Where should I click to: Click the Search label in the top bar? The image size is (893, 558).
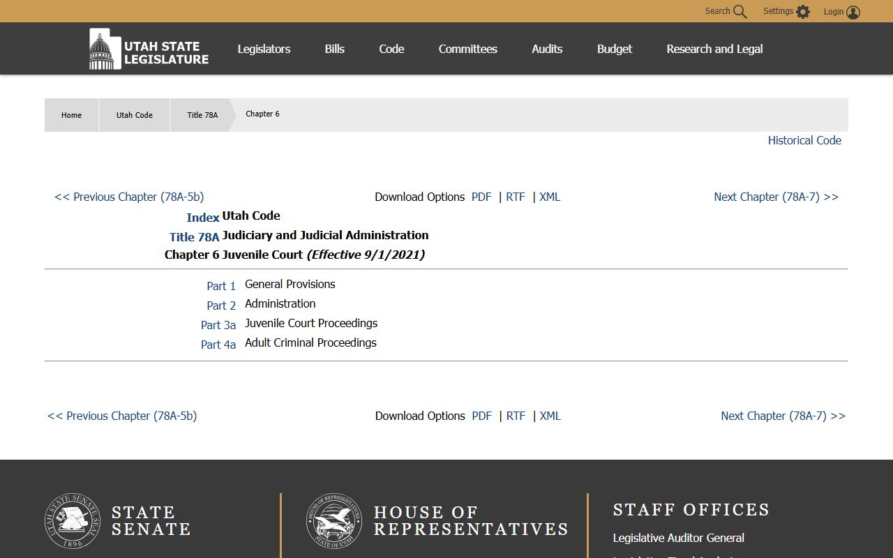pos(717,11)
